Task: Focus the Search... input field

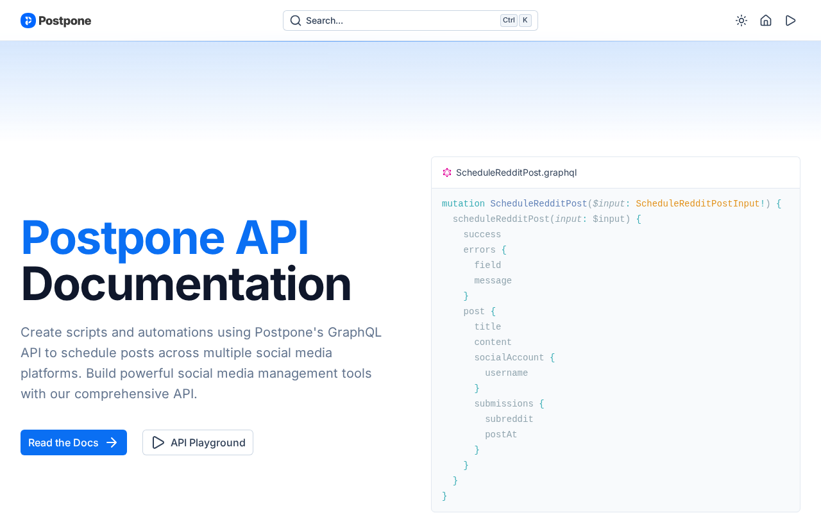Action: 410,21
